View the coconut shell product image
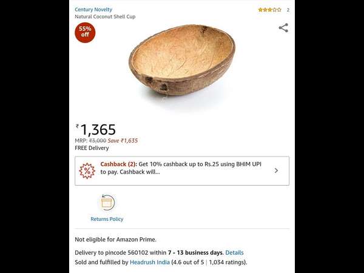This screenshot has width=364, height=273. pyautogui.click(x=182, y=60)
